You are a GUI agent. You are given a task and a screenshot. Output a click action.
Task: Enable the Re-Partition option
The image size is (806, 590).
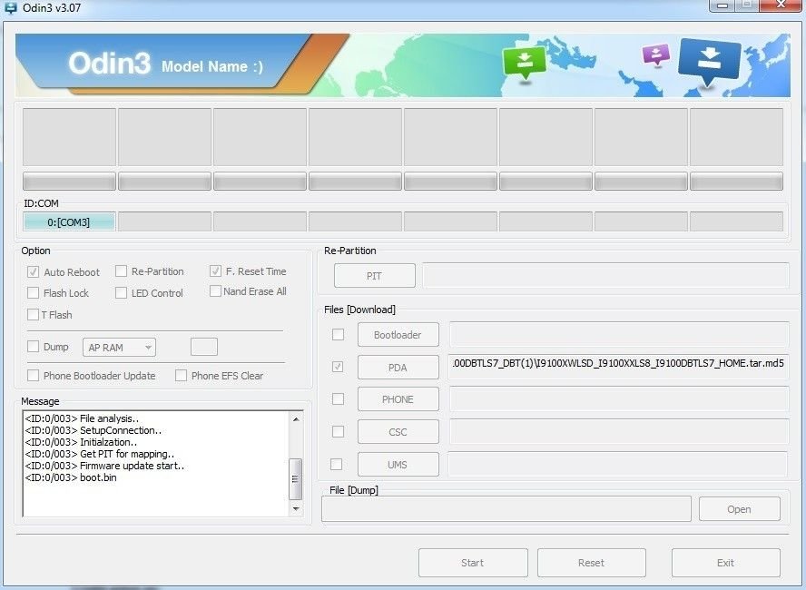click(121, 271)
